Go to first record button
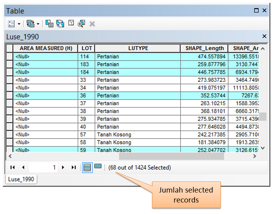This screenshot has width=277, height=214. pyautogui.click(x=13, y=168)
